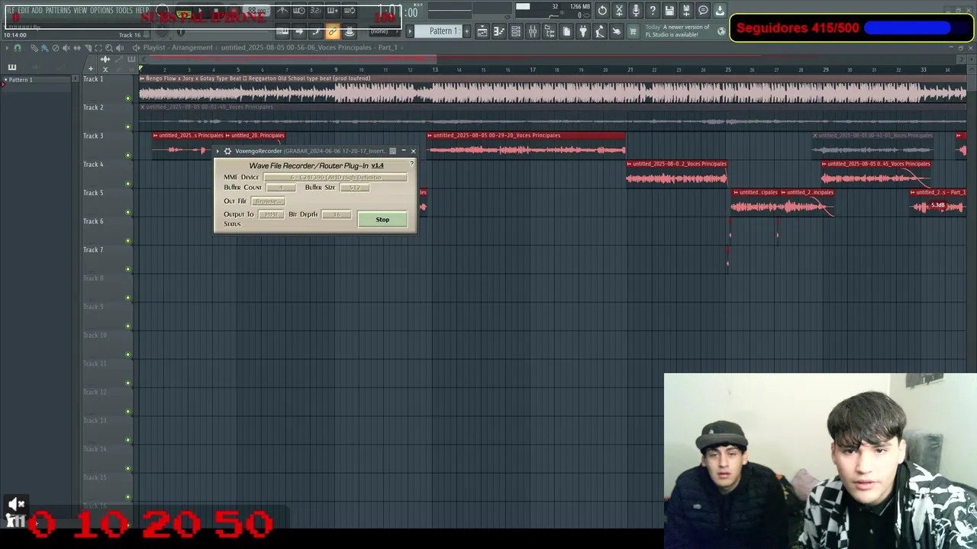The image size is (977, 549).
Task: Open VoxengoRecorder gear settings
Action: [227, 151]
